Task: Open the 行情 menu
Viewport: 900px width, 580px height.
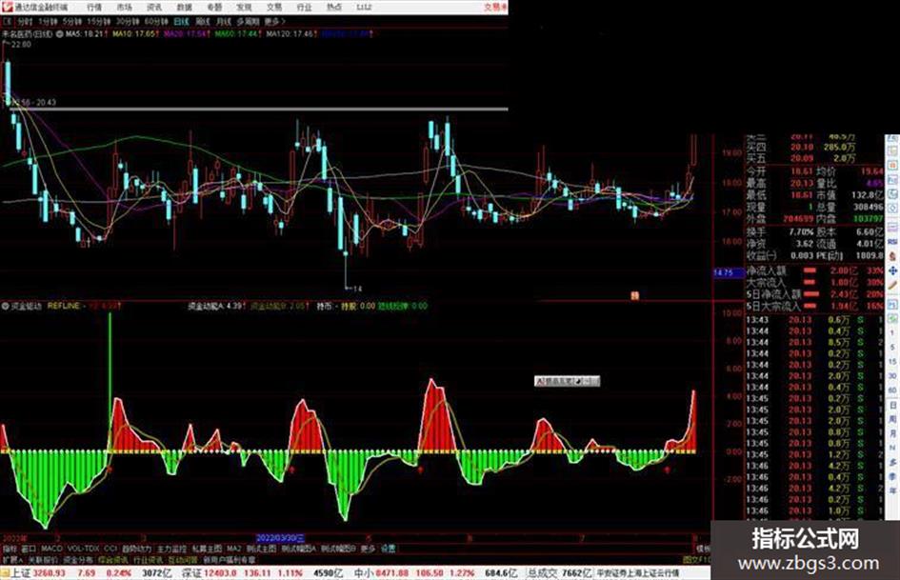Action: tap(94, 7)
